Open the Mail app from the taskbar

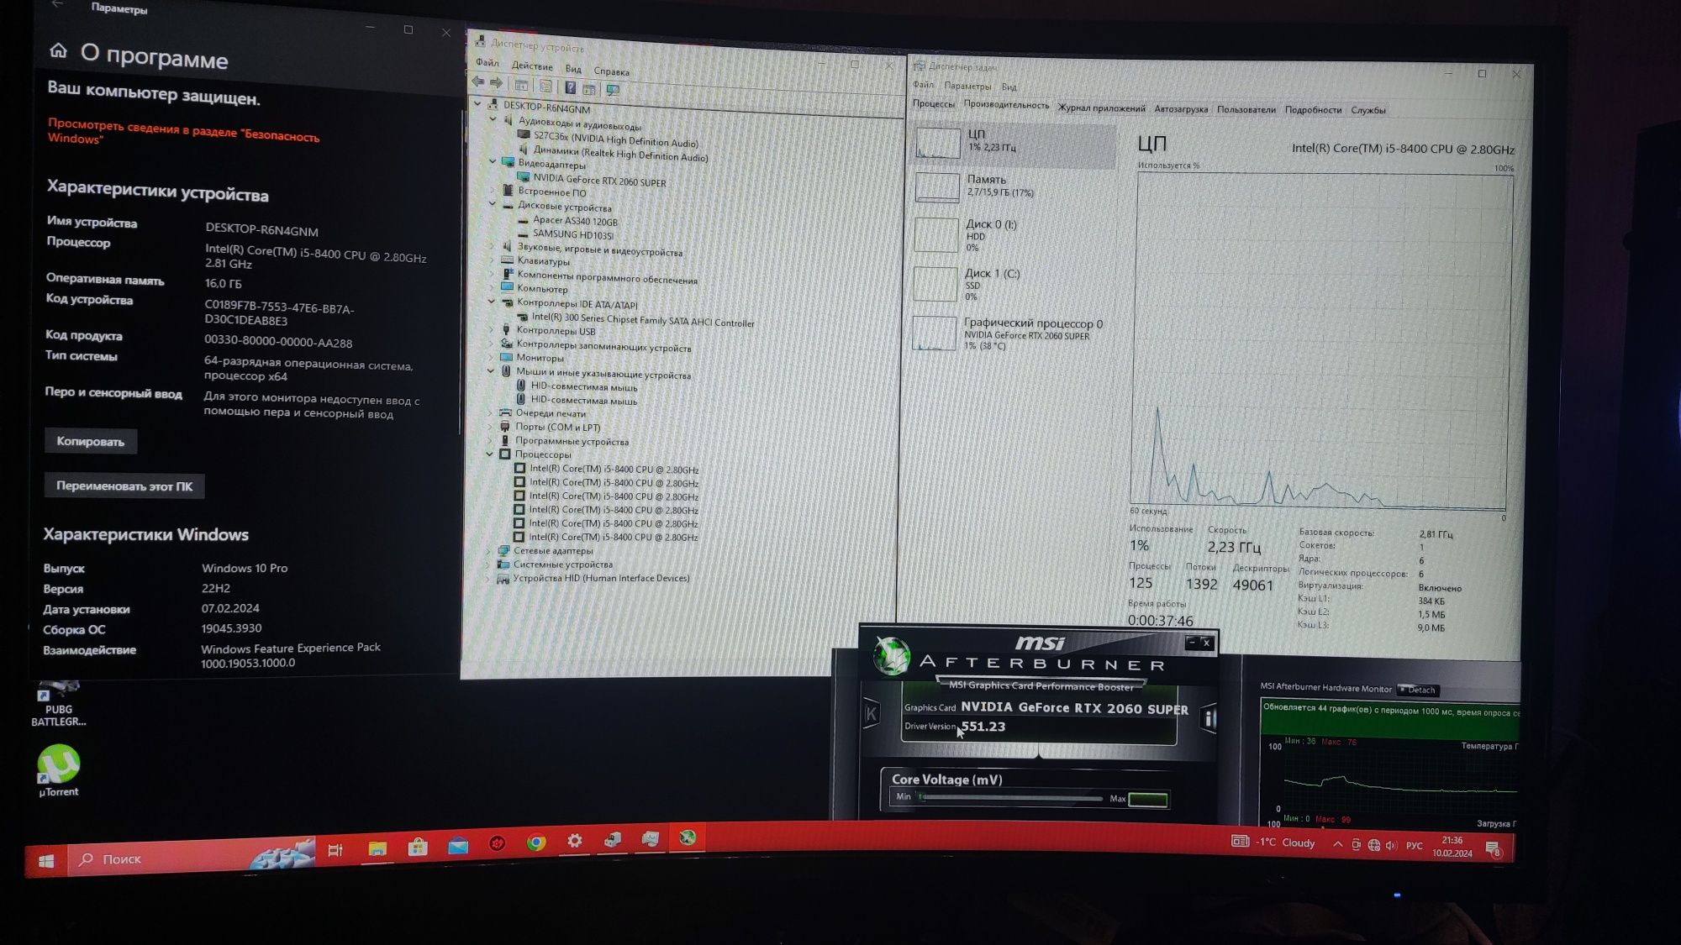[x=458, y=845]
